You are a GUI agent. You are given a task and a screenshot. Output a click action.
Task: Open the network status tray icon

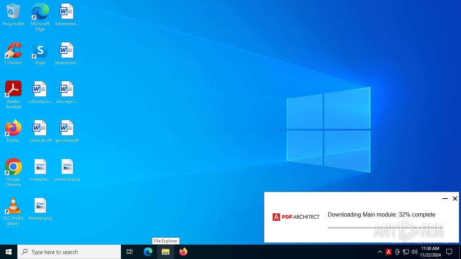tap(406, 252)
